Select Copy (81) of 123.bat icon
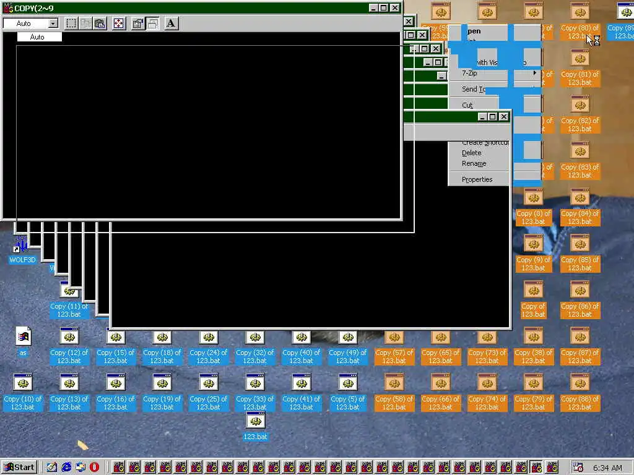 580,68
